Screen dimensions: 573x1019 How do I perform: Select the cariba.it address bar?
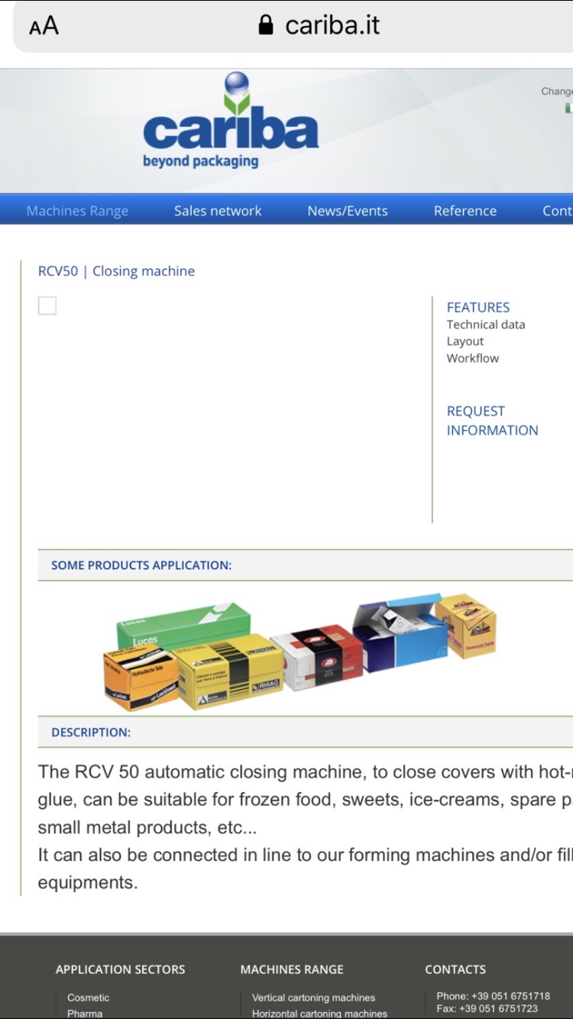[x=332, y=25]
